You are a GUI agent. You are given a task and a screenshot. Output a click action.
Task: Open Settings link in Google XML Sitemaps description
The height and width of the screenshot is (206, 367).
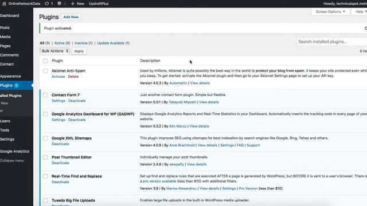point(227,145)
